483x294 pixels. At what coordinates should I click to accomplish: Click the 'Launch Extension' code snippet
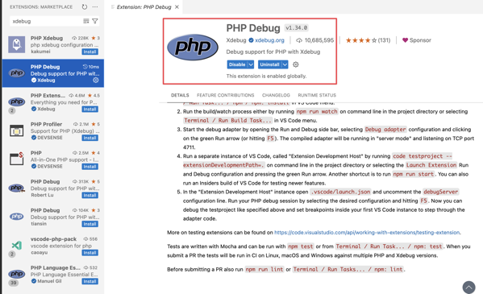(431, 165)
